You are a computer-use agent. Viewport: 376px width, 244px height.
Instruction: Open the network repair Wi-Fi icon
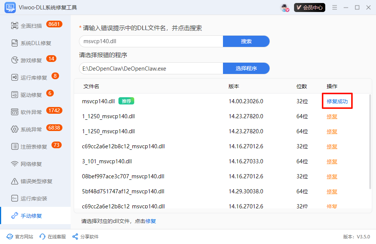(x=15, y=164)
